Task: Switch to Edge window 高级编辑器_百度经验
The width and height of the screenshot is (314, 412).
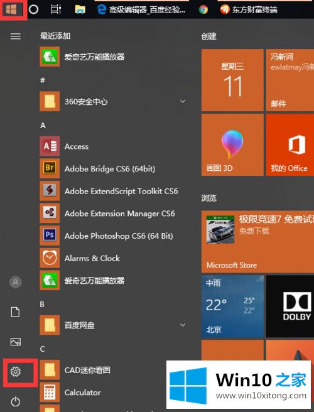Action: pos(141,10)
